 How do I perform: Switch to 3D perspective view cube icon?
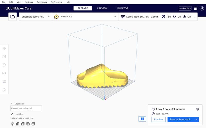12,124
